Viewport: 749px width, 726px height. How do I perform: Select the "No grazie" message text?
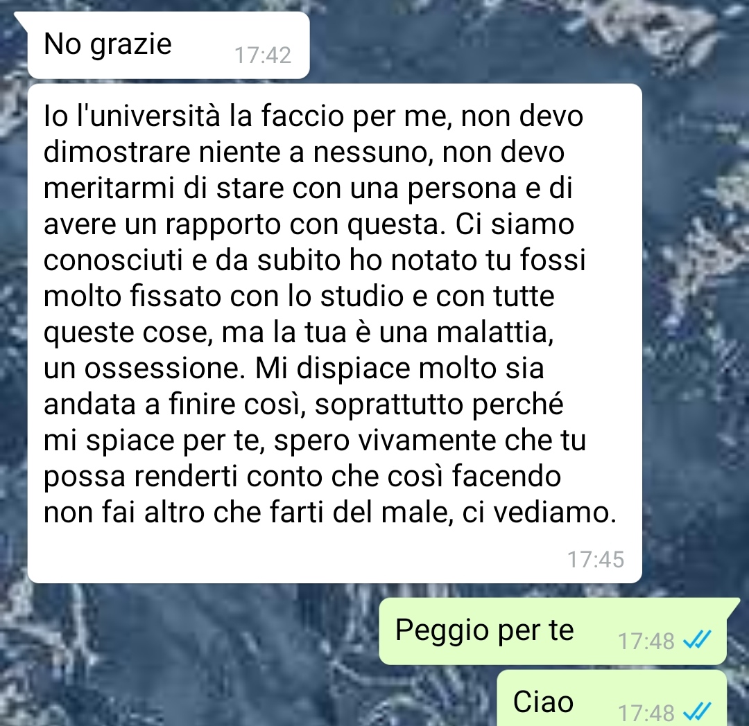(107, 44)
